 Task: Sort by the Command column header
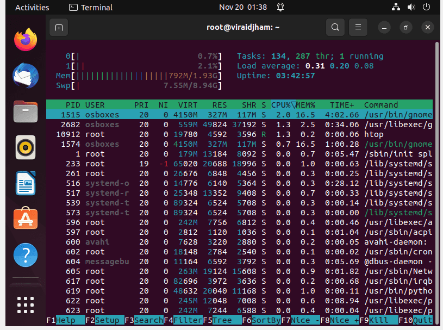[x=381, y=105]
